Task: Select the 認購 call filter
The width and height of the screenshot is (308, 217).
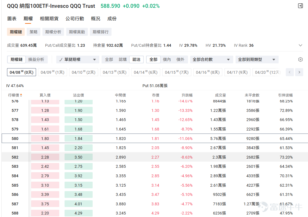Action: pos(123,60)
